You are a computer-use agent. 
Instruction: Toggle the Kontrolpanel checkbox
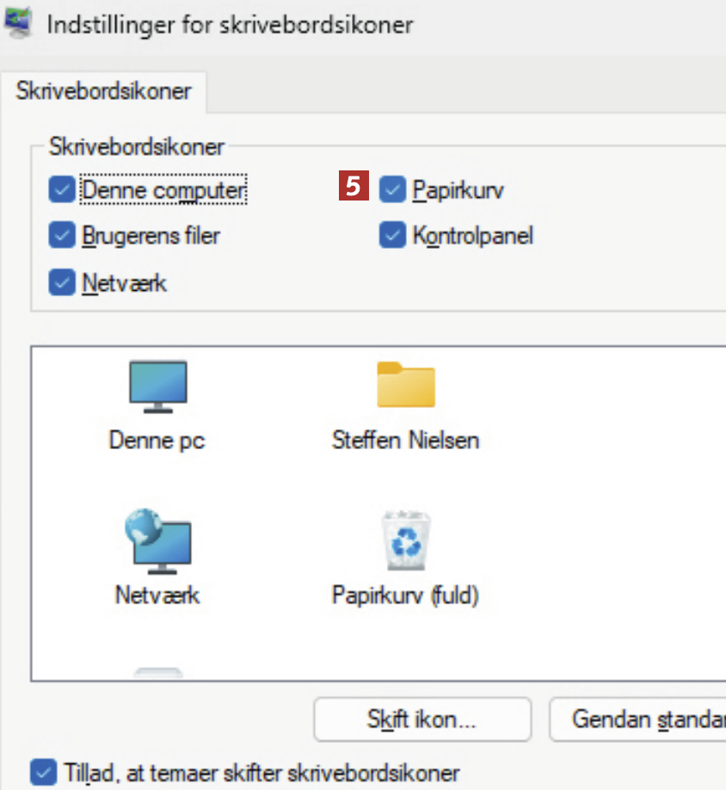pos(392,235)
